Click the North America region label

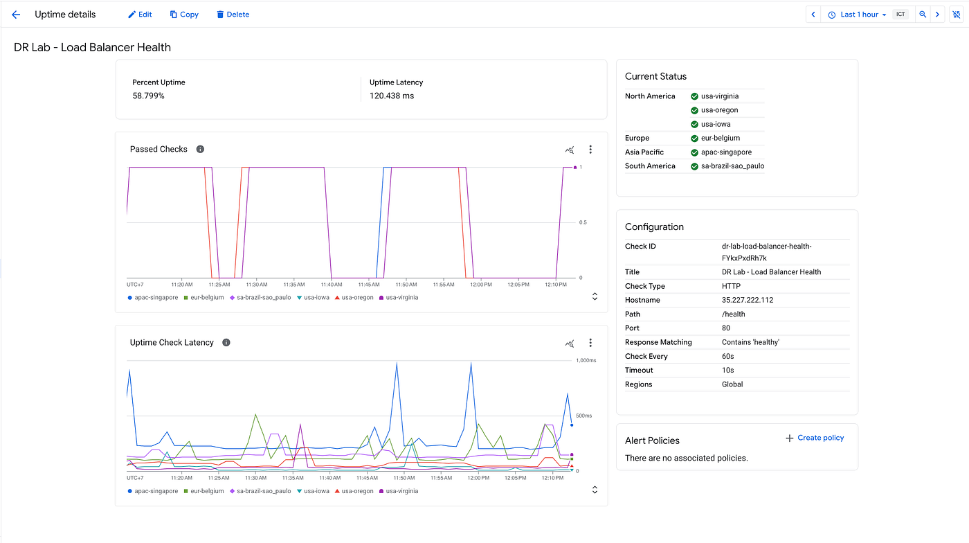coord(650,96)
